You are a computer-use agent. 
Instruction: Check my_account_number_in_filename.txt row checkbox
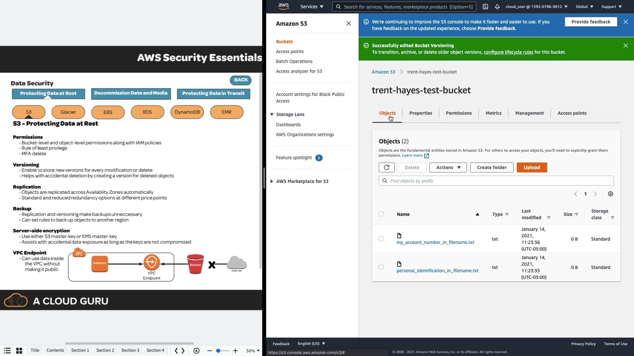(x=381, y=239)
